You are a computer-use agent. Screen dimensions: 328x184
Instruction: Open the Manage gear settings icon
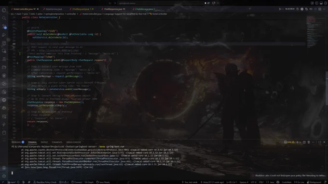point(4,176)
